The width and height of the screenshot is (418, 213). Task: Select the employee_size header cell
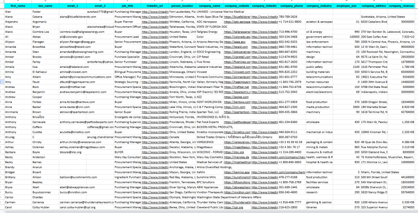pyautogui.click(x=347, y=6)
